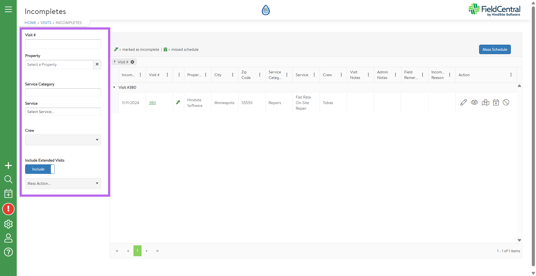Click the plus add-new icon in sidebar
Viewport: 536px width, 276px height.
(x=8, y=165)
